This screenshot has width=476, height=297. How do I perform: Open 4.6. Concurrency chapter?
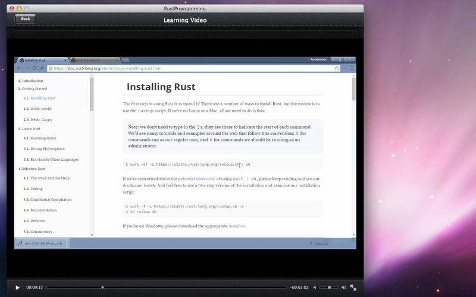coord(37,231)
